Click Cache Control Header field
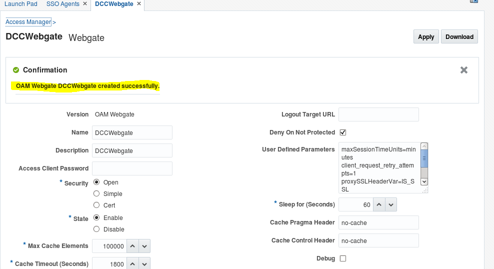The image size is (494, 269). tap(378, 240)
